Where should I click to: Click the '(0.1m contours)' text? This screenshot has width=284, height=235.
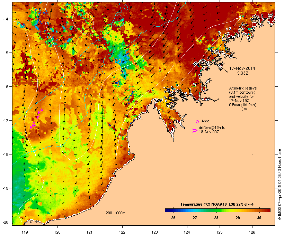242,92
